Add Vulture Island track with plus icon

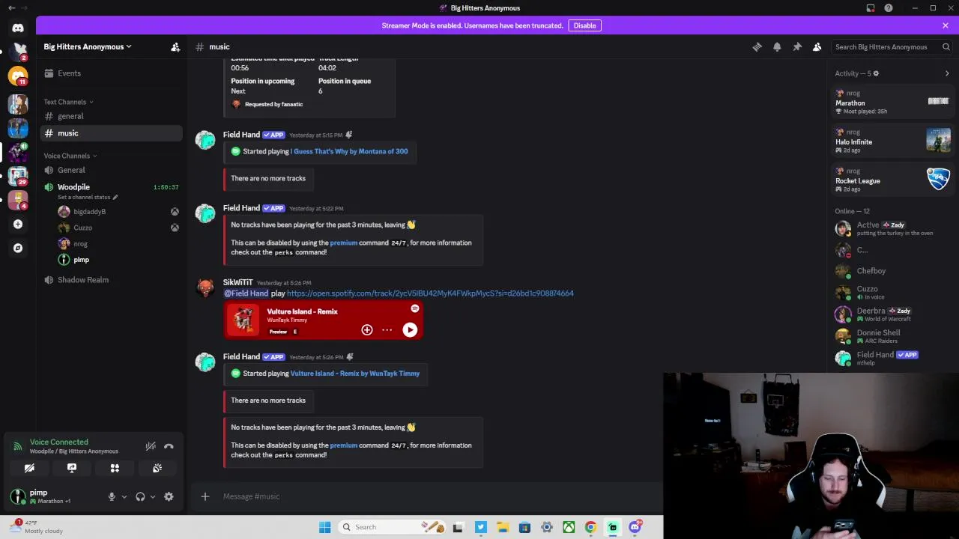(x=367, y=330)
